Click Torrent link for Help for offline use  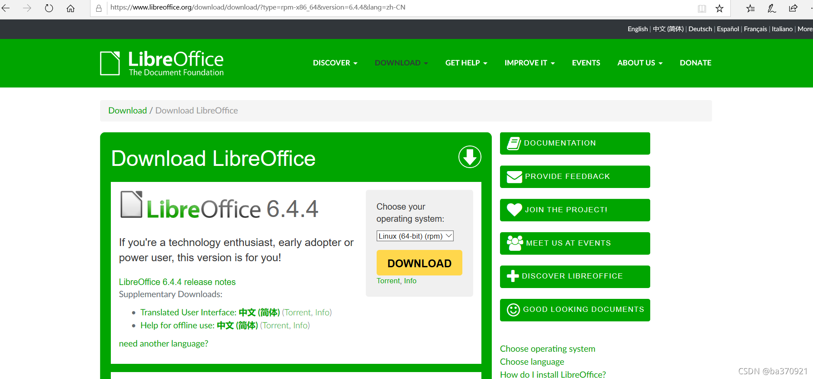point(276,325)
